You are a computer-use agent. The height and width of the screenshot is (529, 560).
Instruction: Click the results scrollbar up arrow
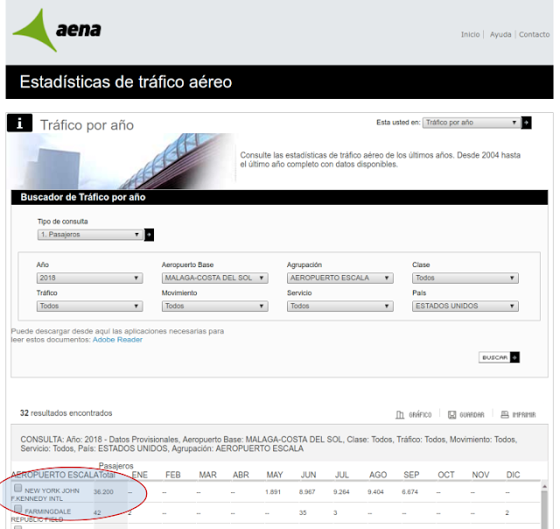(x=544, y=486)
